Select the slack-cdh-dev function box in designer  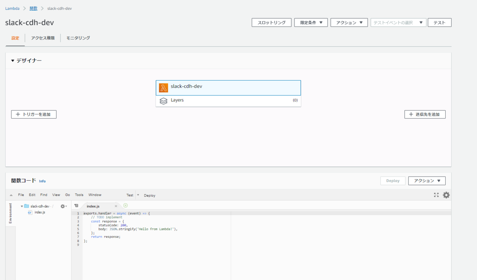coord(228,88)
